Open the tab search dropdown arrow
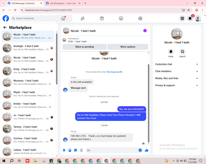Viewport: 206px width, 164px height. point(3,3)
